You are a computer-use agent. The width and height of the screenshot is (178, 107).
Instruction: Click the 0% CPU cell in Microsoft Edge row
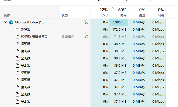point(100,22)
